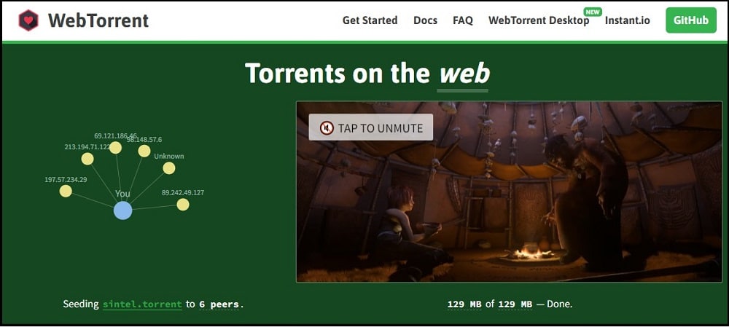Click the WebTorrent heart hexagon logo

tap(28, 20)
